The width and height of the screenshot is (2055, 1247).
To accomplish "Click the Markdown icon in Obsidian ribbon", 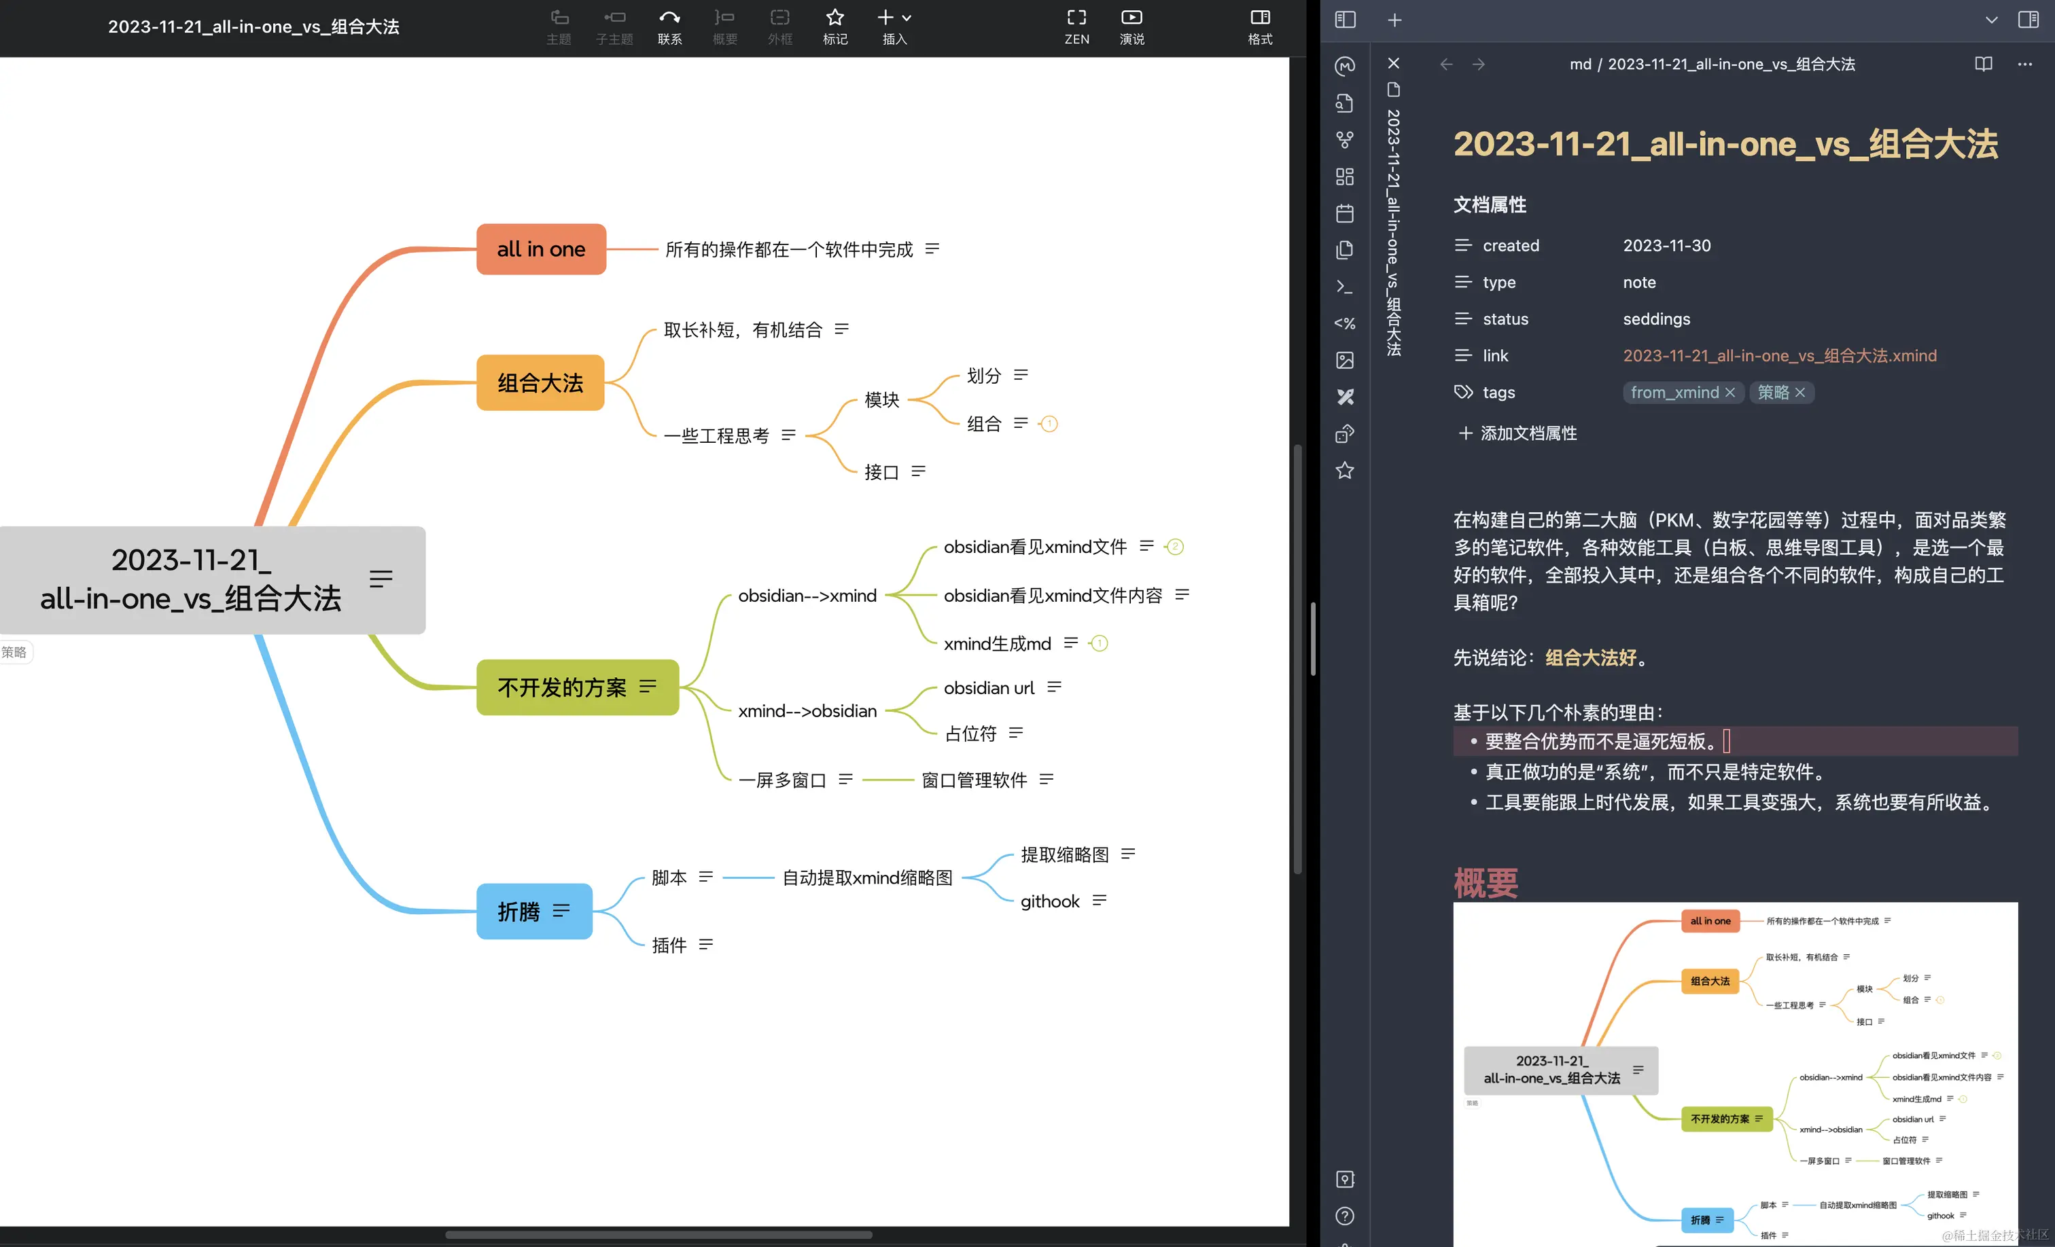I will 1346,66.
